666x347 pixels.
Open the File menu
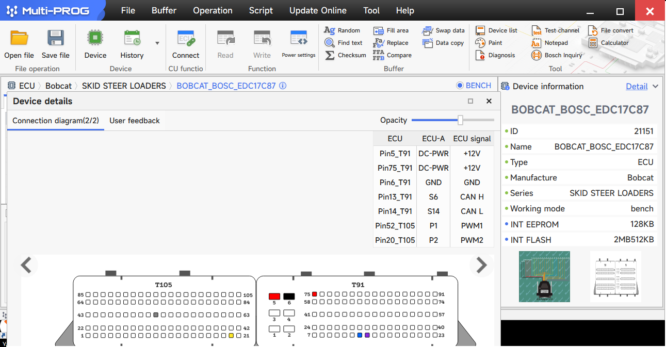128,10
